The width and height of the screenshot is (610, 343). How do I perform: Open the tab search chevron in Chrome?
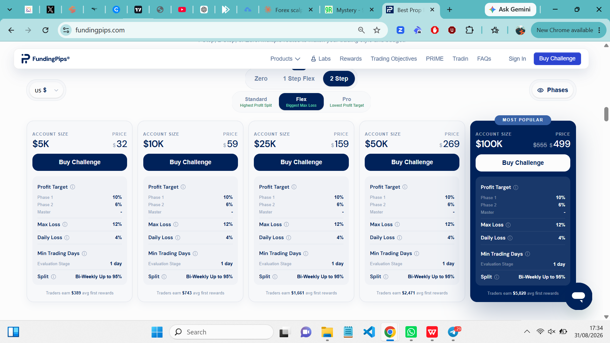tap(10, 10)
